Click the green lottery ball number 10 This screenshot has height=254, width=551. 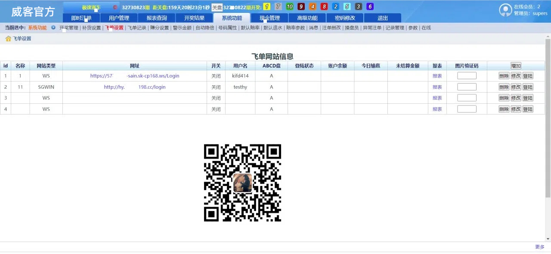pyautogui.click(x=290, y=7)
